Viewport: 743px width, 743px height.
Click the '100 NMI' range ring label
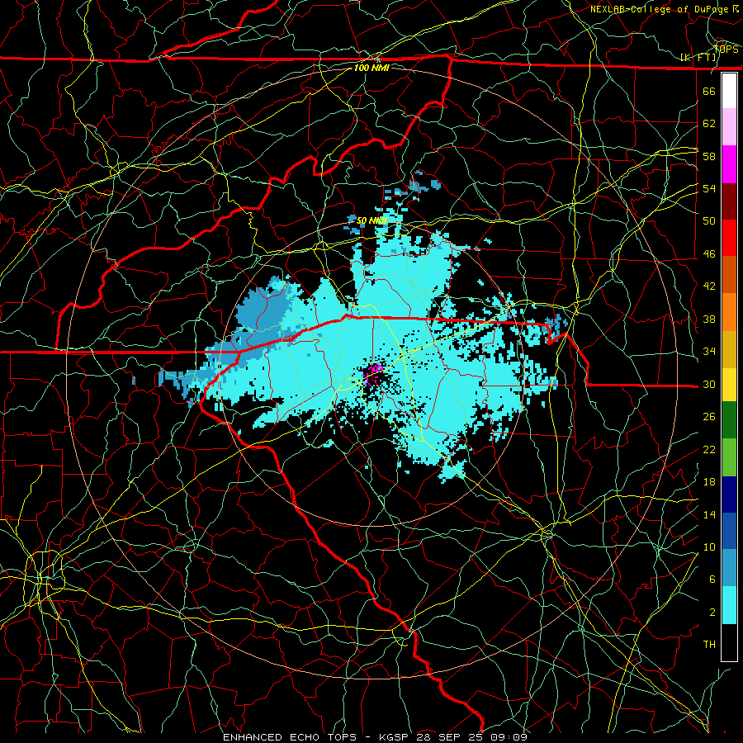tap(371, 68)
